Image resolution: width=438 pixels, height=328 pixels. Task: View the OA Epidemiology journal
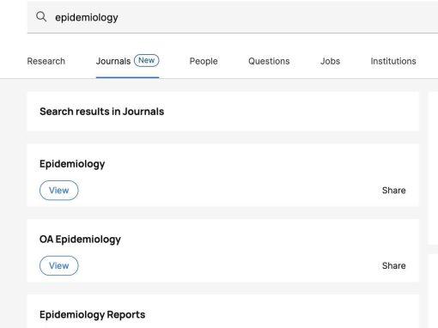(59, 265)
